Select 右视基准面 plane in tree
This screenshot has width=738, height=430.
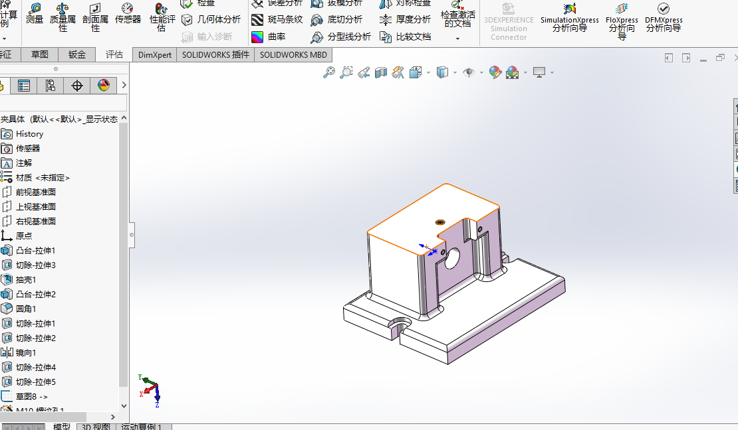pos(35,222)
